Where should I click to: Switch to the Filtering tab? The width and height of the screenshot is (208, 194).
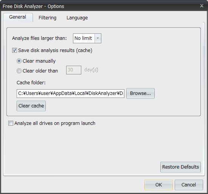point(47,18)
